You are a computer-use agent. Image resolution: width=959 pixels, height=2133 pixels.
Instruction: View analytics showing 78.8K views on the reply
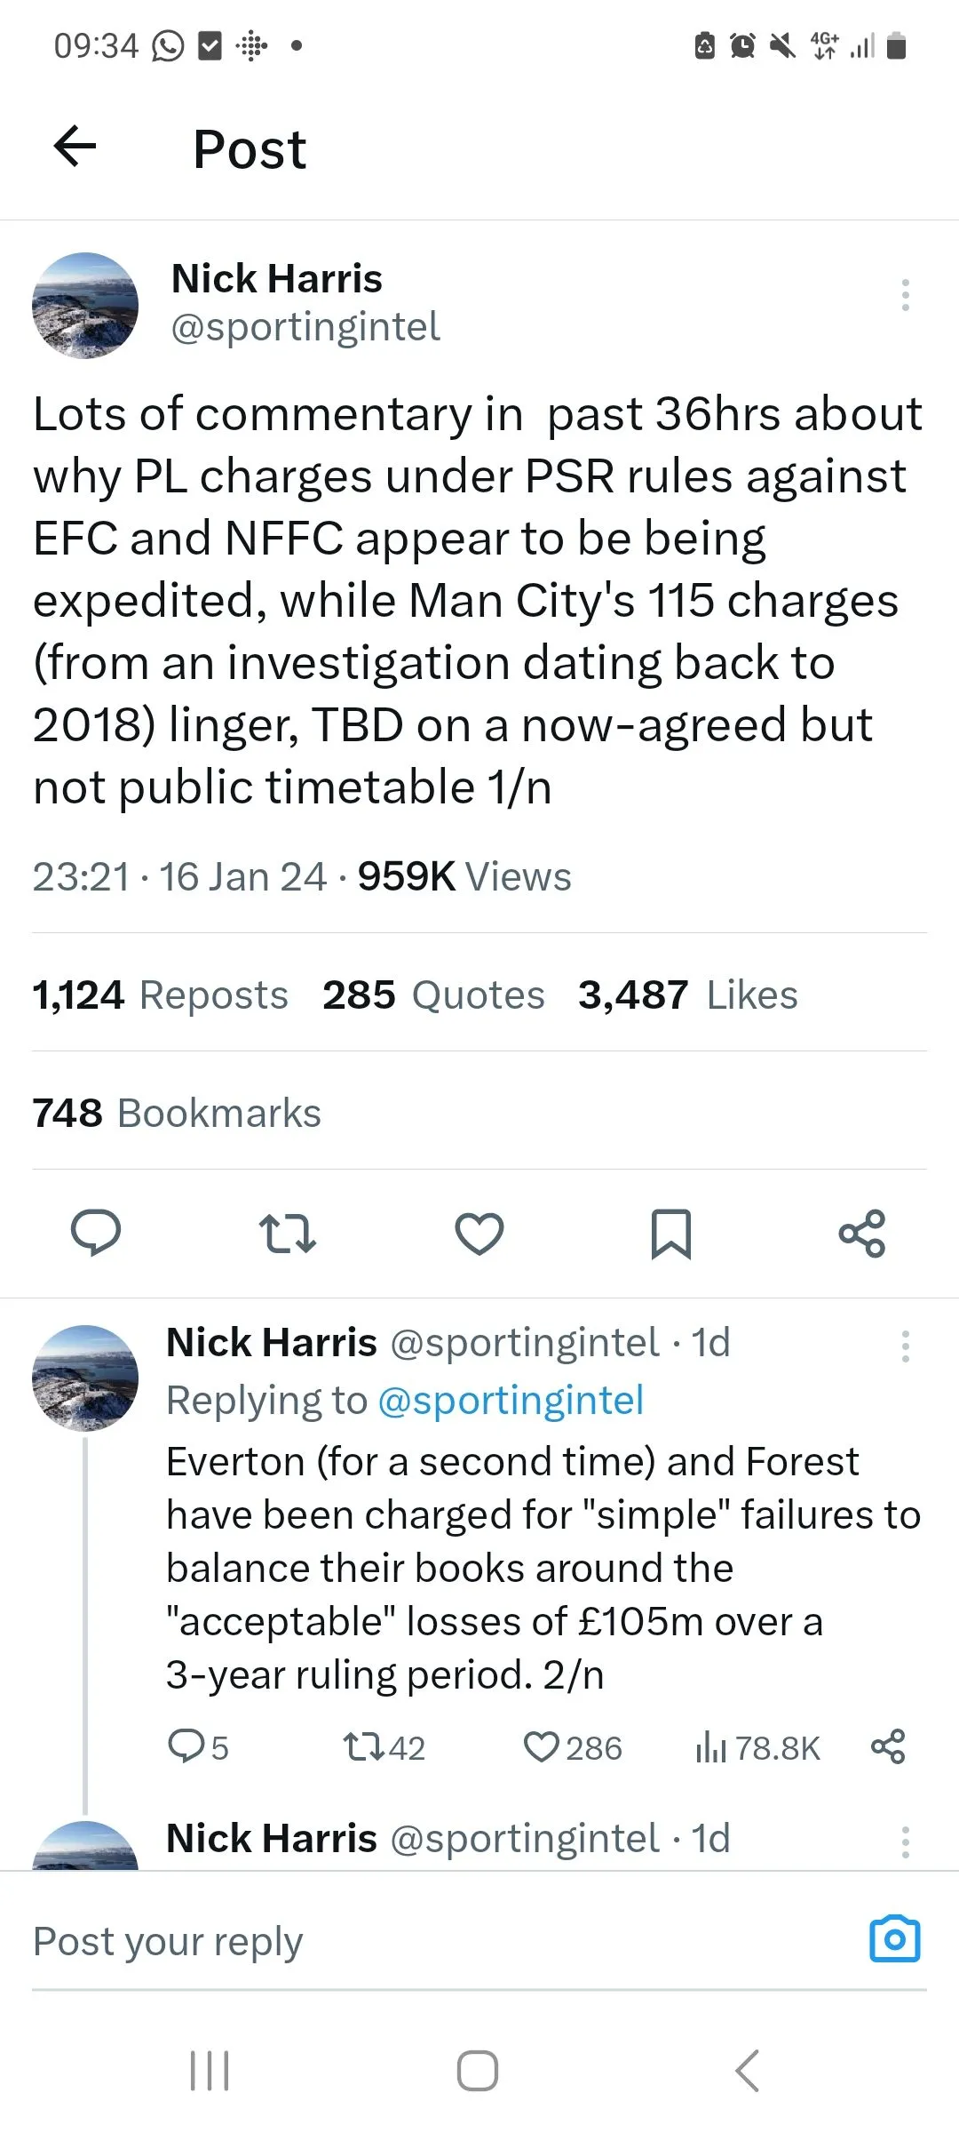757,1748
